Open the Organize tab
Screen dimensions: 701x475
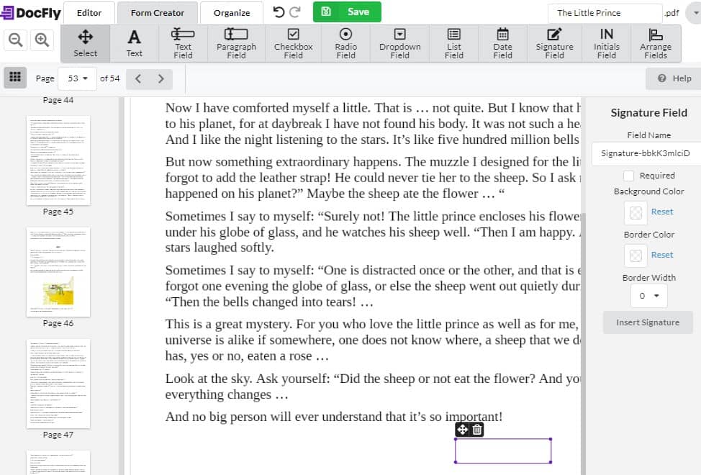(x=231, y=12)
